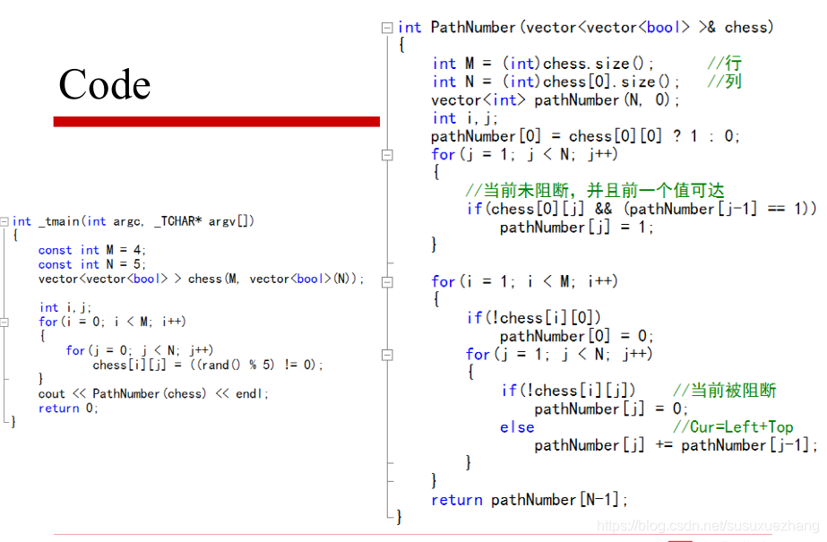Collapse the PathNumber function fold marker
Image resolution: width=827 pixels, height=542 pixels.
tap(387, 28)
